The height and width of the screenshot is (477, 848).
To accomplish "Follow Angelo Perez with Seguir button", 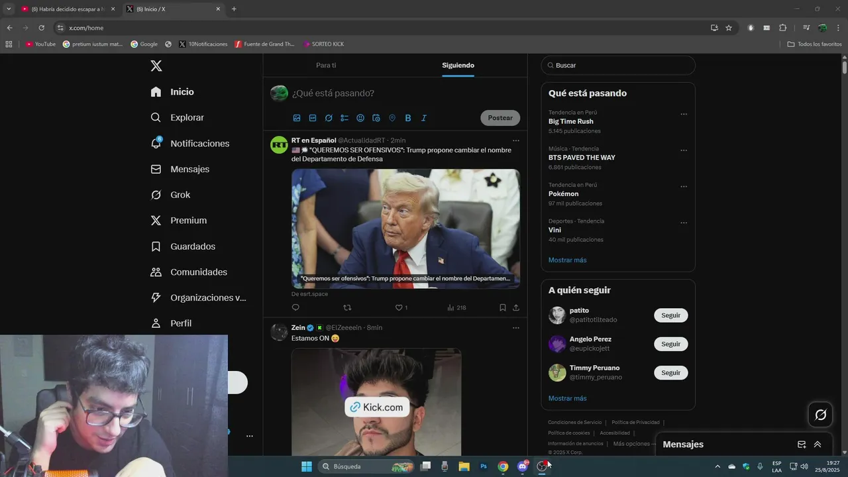I will click(670, 344).
